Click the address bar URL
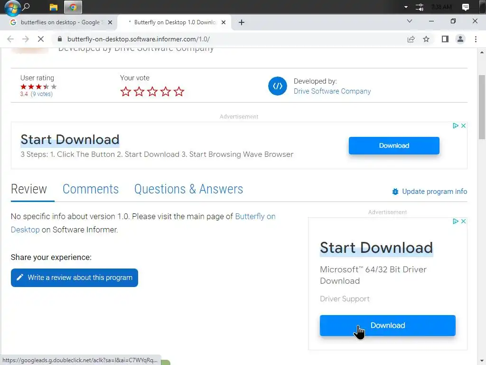Viewport: 486px width, 365px height. click(139, 39)
